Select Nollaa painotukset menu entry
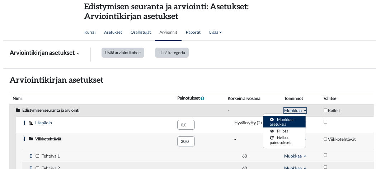Viewport: 376px width, 169px height. pos(285,140)
